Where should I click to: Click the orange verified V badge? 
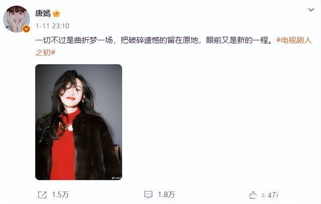[26, 29]
